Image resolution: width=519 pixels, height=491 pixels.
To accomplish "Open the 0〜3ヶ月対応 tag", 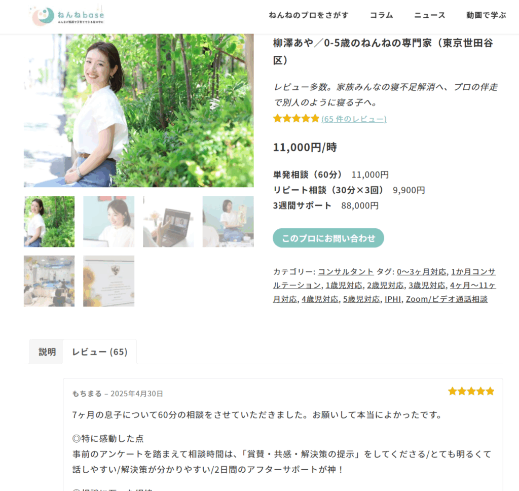I will 421,272.
